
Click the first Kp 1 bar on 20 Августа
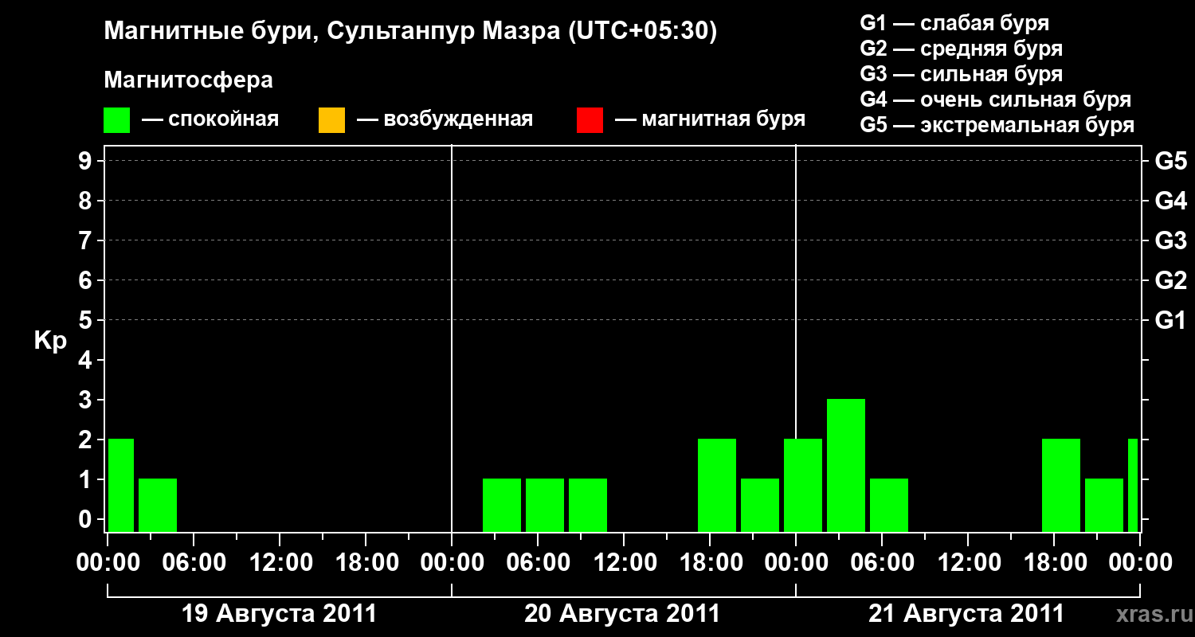502,505
